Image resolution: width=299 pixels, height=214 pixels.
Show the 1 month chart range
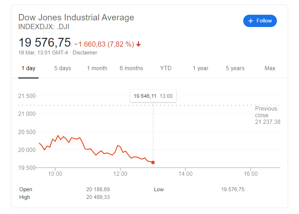click(x=97, y=68)
